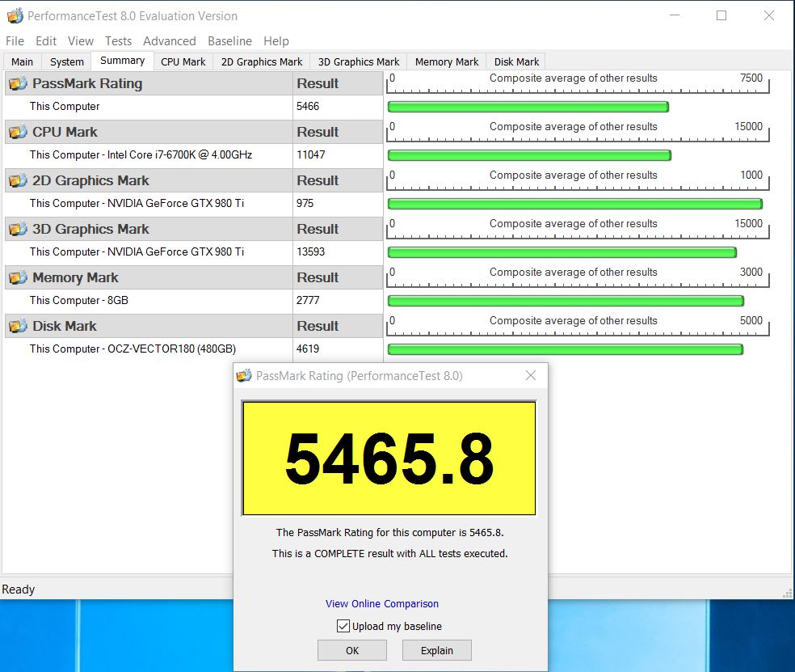795x672 pixels.
Task: Click the PassMark Rating dialog title icon
Action: [244, 376]
